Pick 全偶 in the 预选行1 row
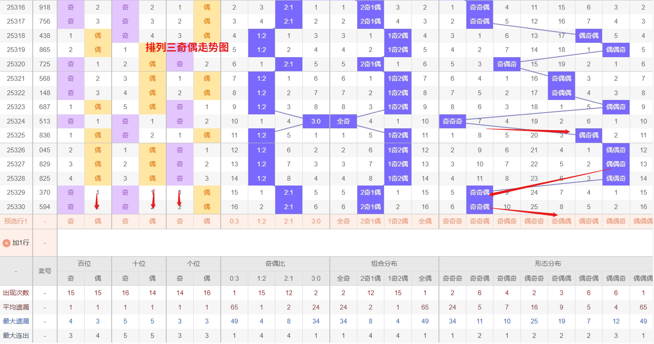 [425, 221]
